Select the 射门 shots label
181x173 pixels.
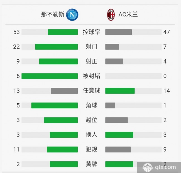(x=91, y=47)
